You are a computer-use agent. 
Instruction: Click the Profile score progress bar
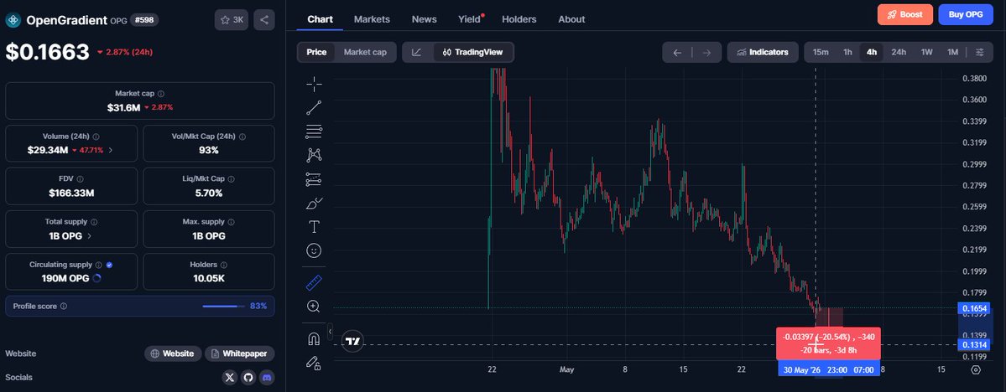point(223,307)
